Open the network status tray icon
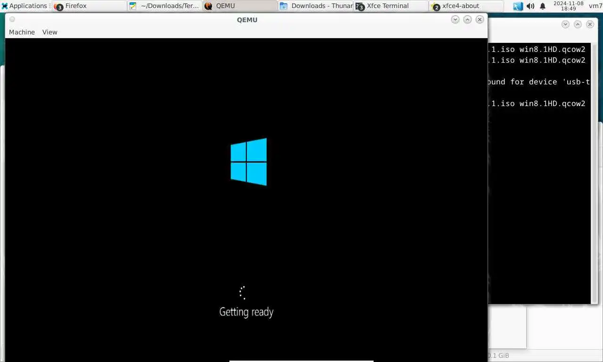 (518, 6)
